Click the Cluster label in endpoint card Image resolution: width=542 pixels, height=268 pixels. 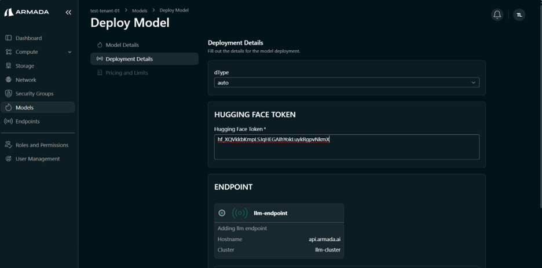tap(226, 249)
